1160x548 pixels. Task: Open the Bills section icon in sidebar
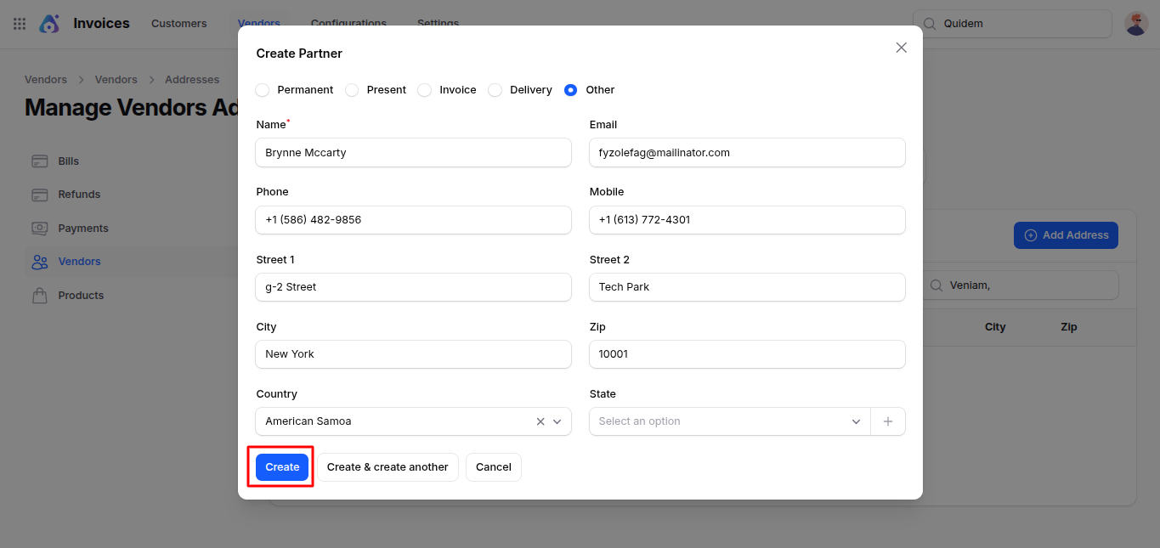[x=39, y=161]
